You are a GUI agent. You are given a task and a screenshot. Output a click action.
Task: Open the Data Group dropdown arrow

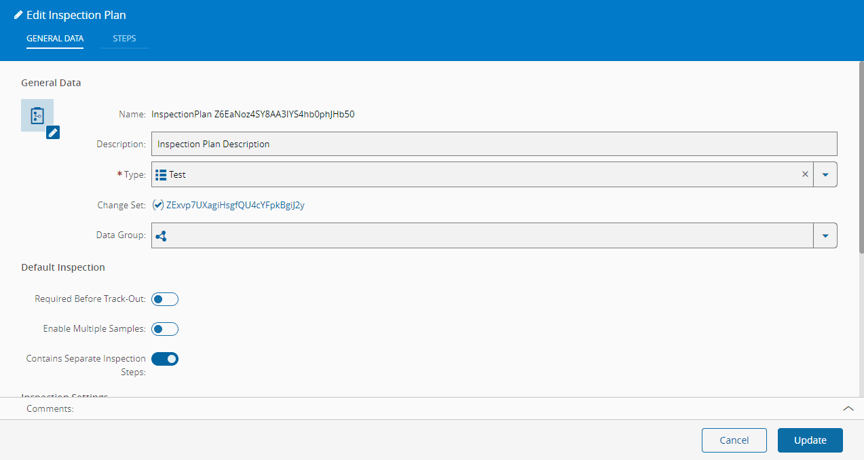coord(825,235)
